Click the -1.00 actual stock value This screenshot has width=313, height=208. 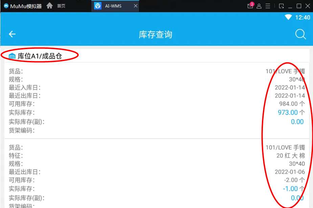coord(290,189)
